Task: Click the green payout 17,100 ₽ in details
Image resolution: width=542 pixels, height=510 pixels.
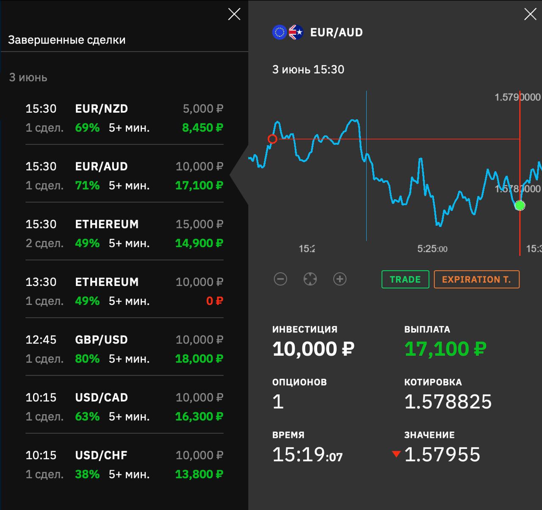Action: tap(445, 349)
